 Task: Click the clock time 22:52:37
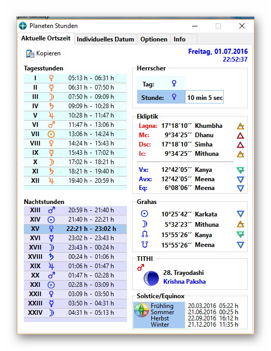(x=235, y=60)
